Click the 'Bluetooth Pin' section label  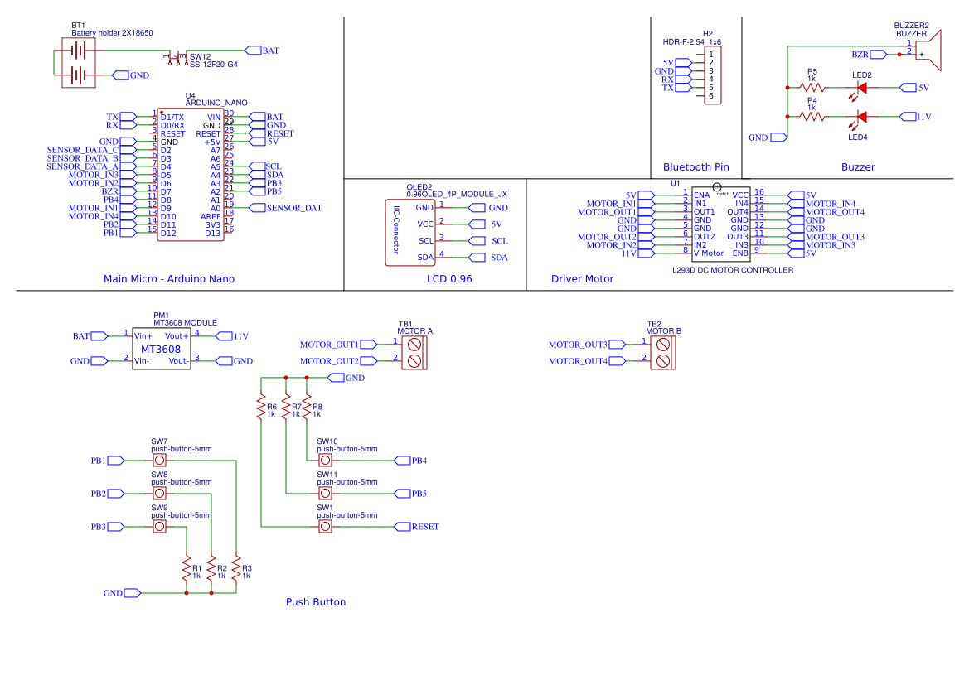point(695,167)
